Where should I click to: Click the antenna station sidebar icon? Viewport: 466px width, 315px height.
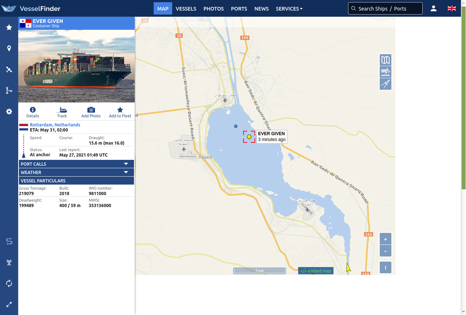(9, 262)
